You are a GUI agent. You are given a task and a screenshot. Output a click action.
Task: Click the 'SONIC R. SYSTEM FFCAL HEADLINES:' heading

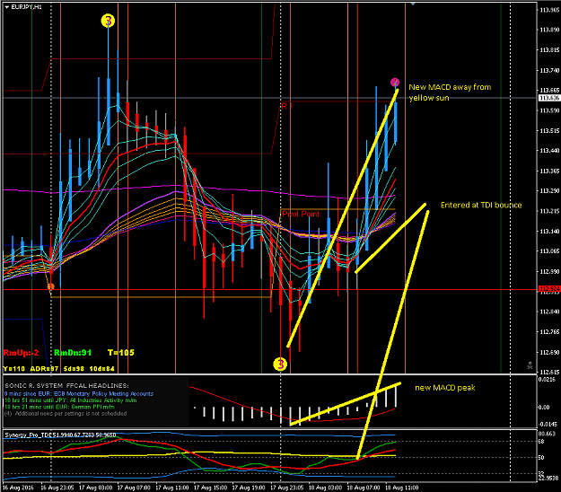pos(66,386)
